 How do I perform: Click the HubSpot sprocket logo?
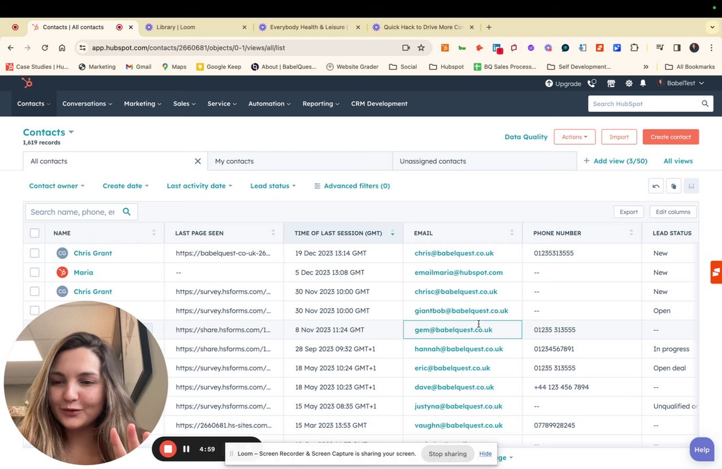coord(27,84)
